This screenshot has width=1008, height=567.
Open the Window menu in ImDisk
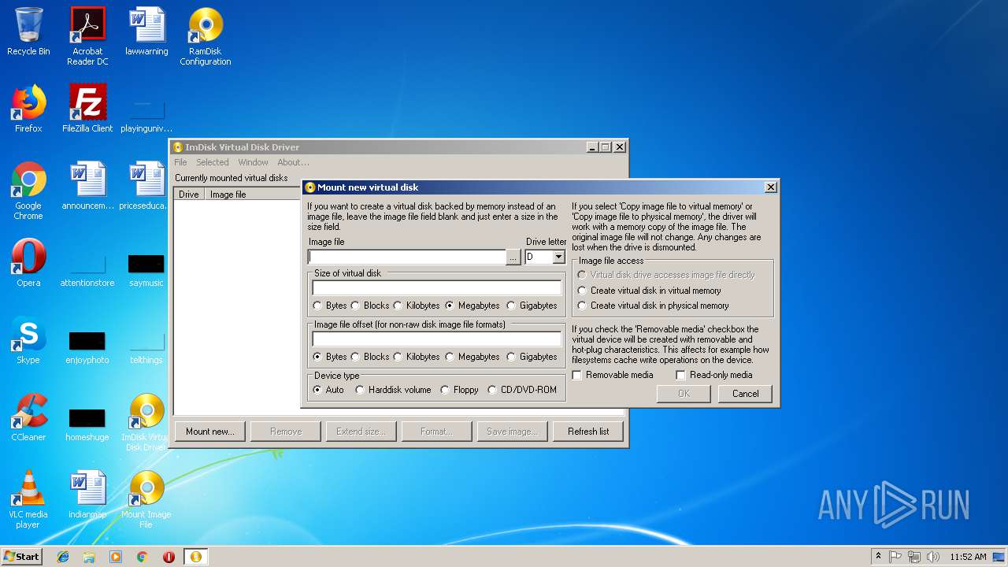tap(253, 162)
